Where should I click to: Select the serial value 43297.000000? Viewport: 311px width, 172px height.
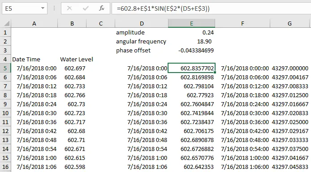[289, 69]
